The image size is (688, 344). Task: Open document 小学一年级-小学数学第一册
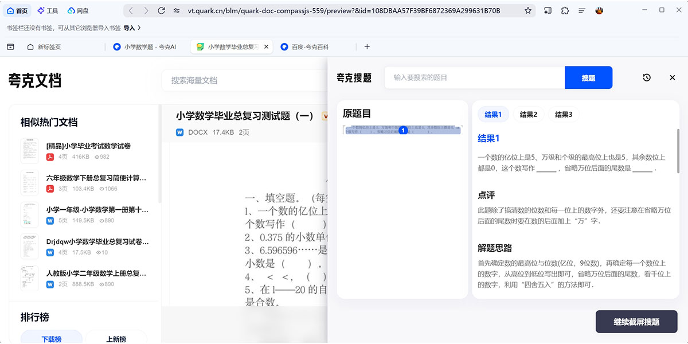point(97,210)
